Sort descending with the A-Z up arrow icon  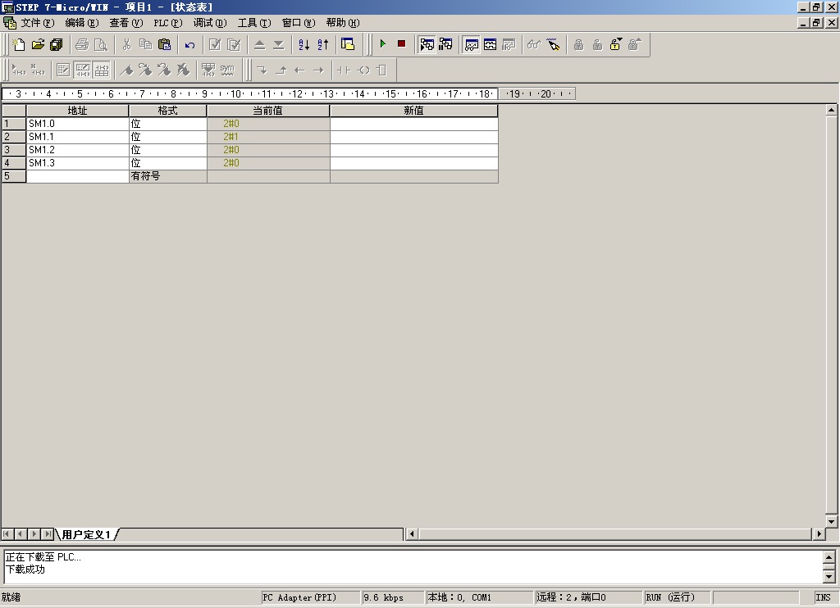pyautogui.click(x=322, y=44)
